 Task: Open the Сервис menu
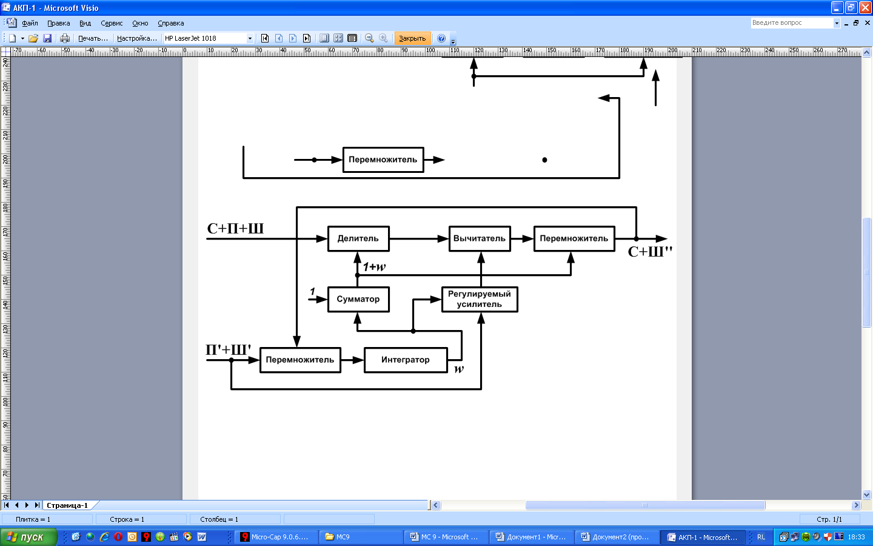tap(112, 23)
